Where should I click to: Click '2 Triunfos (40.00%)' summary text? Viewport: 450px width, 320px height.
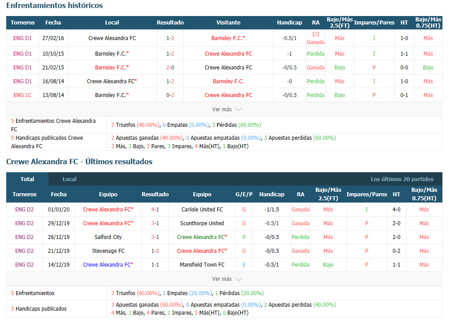[135, 125]
